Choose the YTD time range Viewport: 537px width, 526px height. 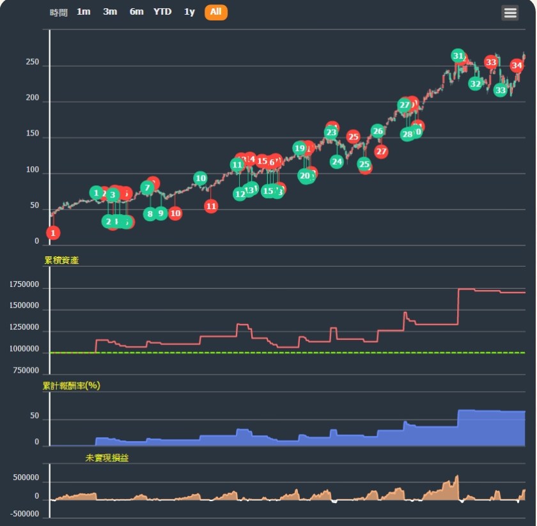pyautogui.click(x=162, y=12)
